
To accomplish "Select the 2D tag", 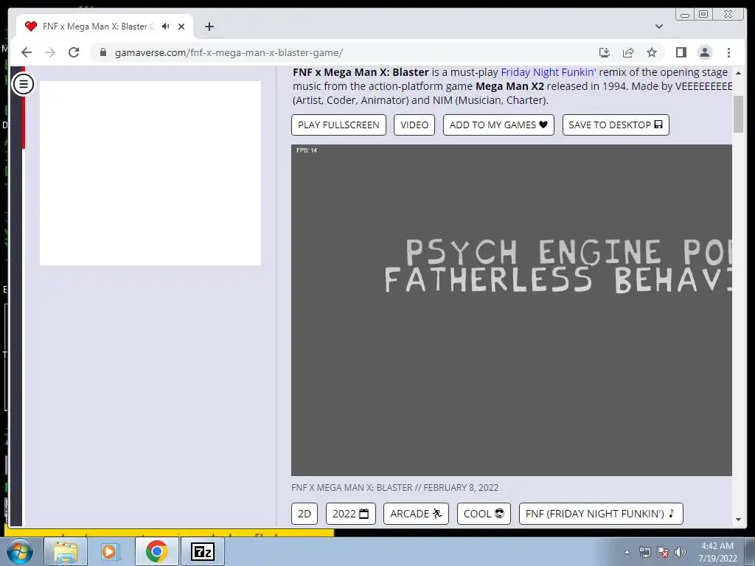I will (x=305, y=514).
